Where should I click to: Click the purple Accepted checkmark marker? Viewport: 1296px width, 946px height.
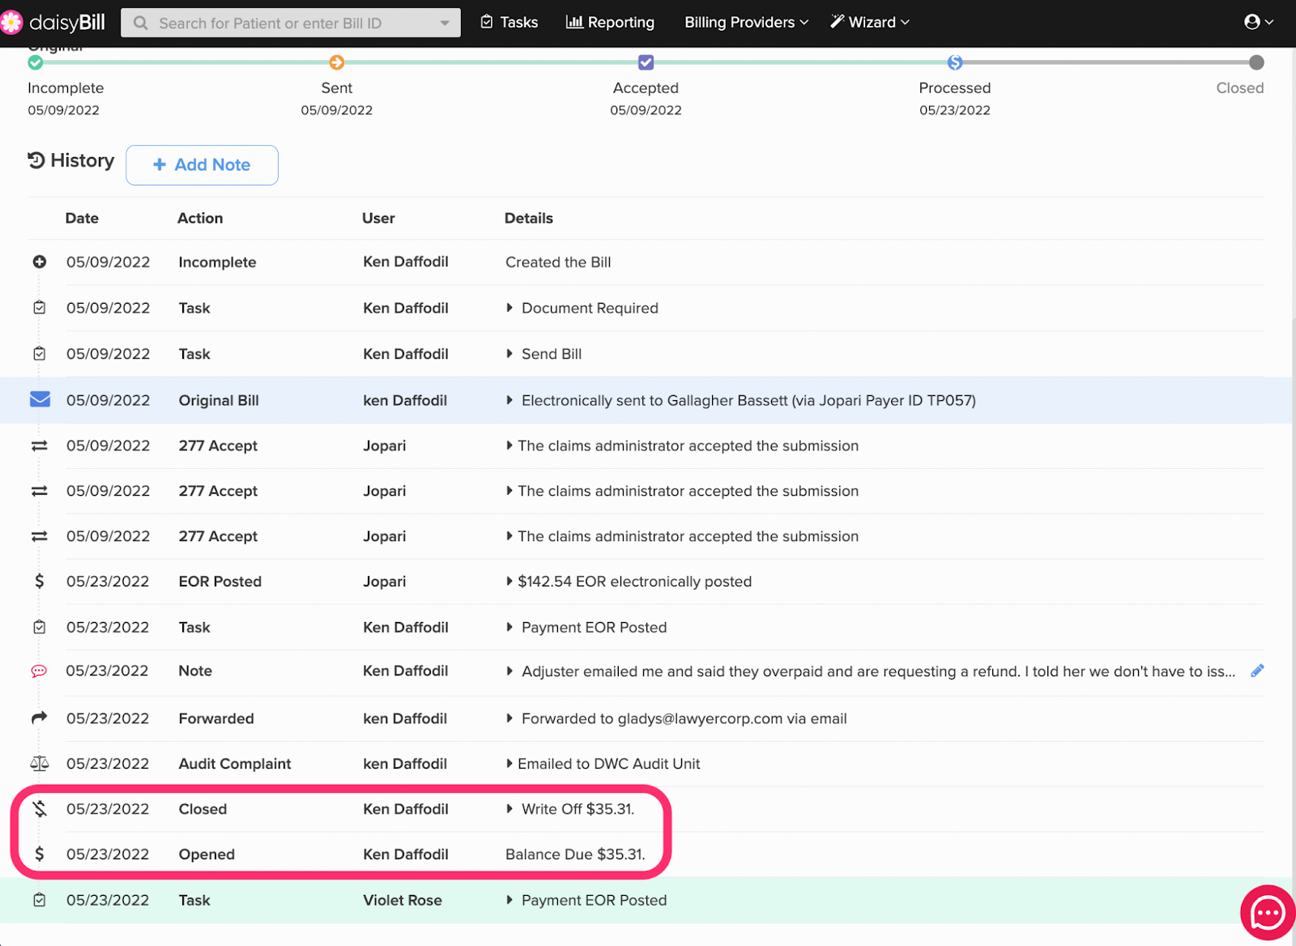point(646,62)
